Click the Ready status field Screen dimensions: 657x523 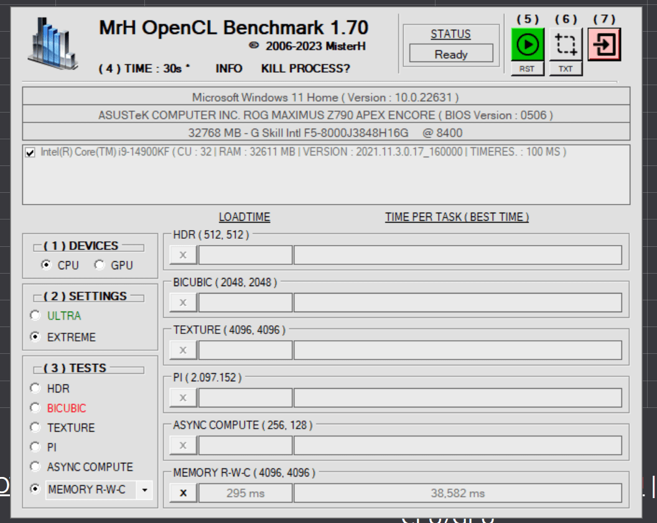click(451, 53)
